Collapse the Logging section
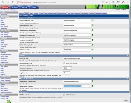This screenshot has height=103, width=131. coord(128,56)
